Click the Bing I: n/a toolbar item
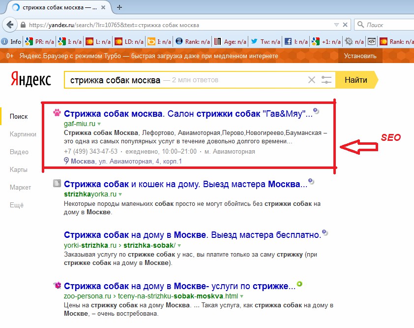 coord(159,41)
